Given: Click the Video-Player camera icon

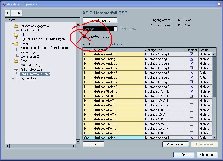Looking at the screenshot, I should pos(23,65).
